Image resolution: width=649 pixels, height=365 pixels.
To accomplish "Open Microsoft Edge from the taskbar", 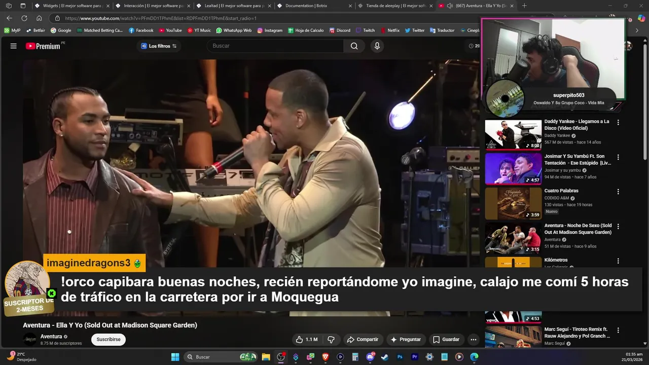I will [x=474, y=357].
